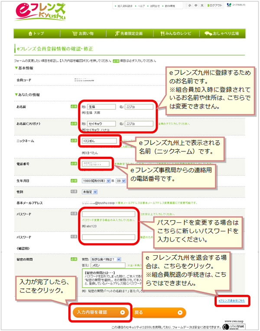Click the 入力内容を確認 button
The image size is (260, 331).
101,312
